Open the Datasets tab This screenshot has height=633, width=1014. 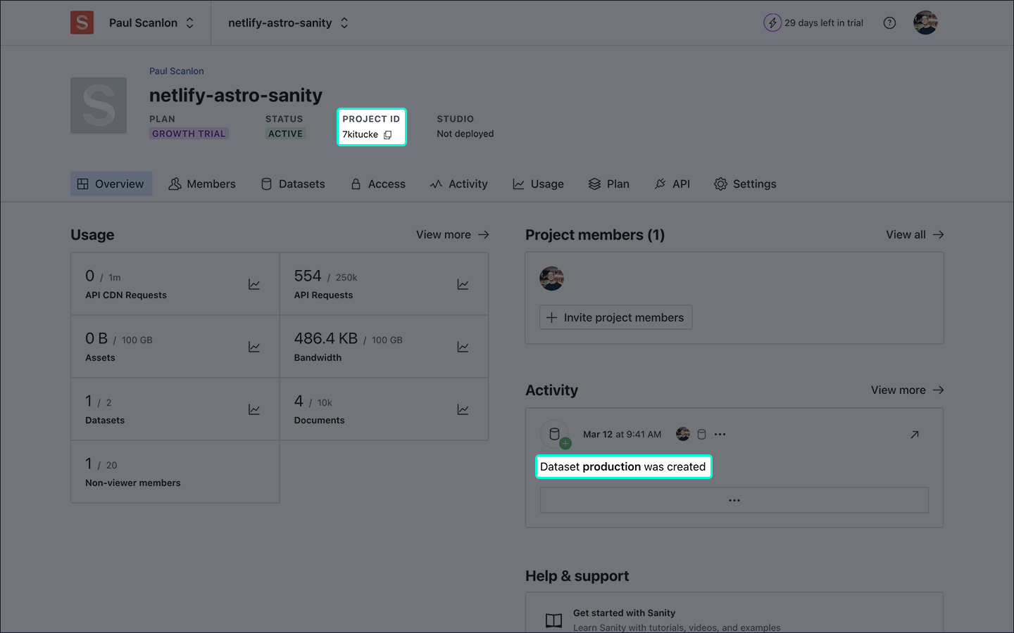click(293, 184)
